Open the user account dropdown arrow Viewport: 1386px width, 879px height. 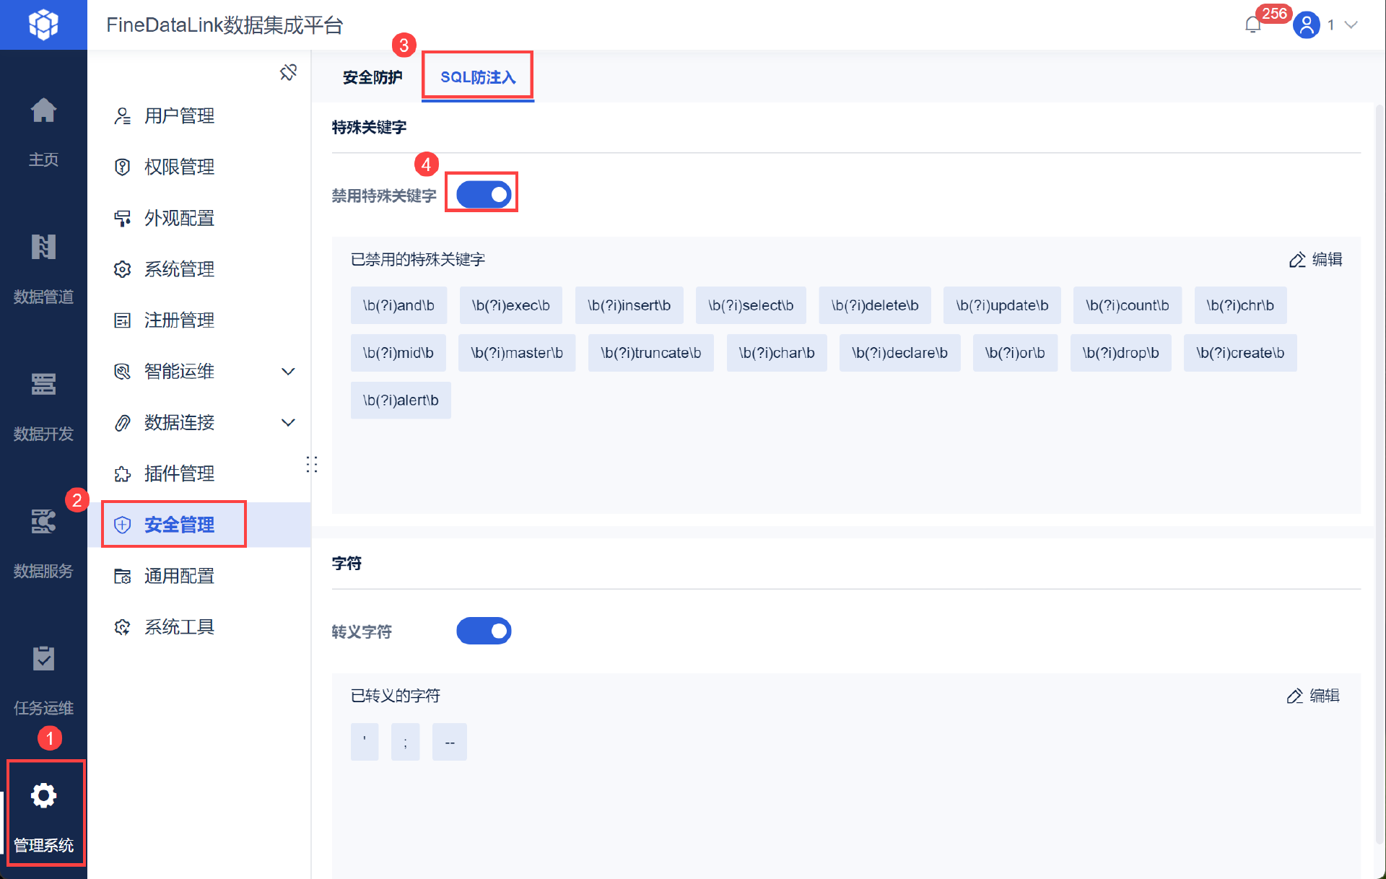point(1351,25)
